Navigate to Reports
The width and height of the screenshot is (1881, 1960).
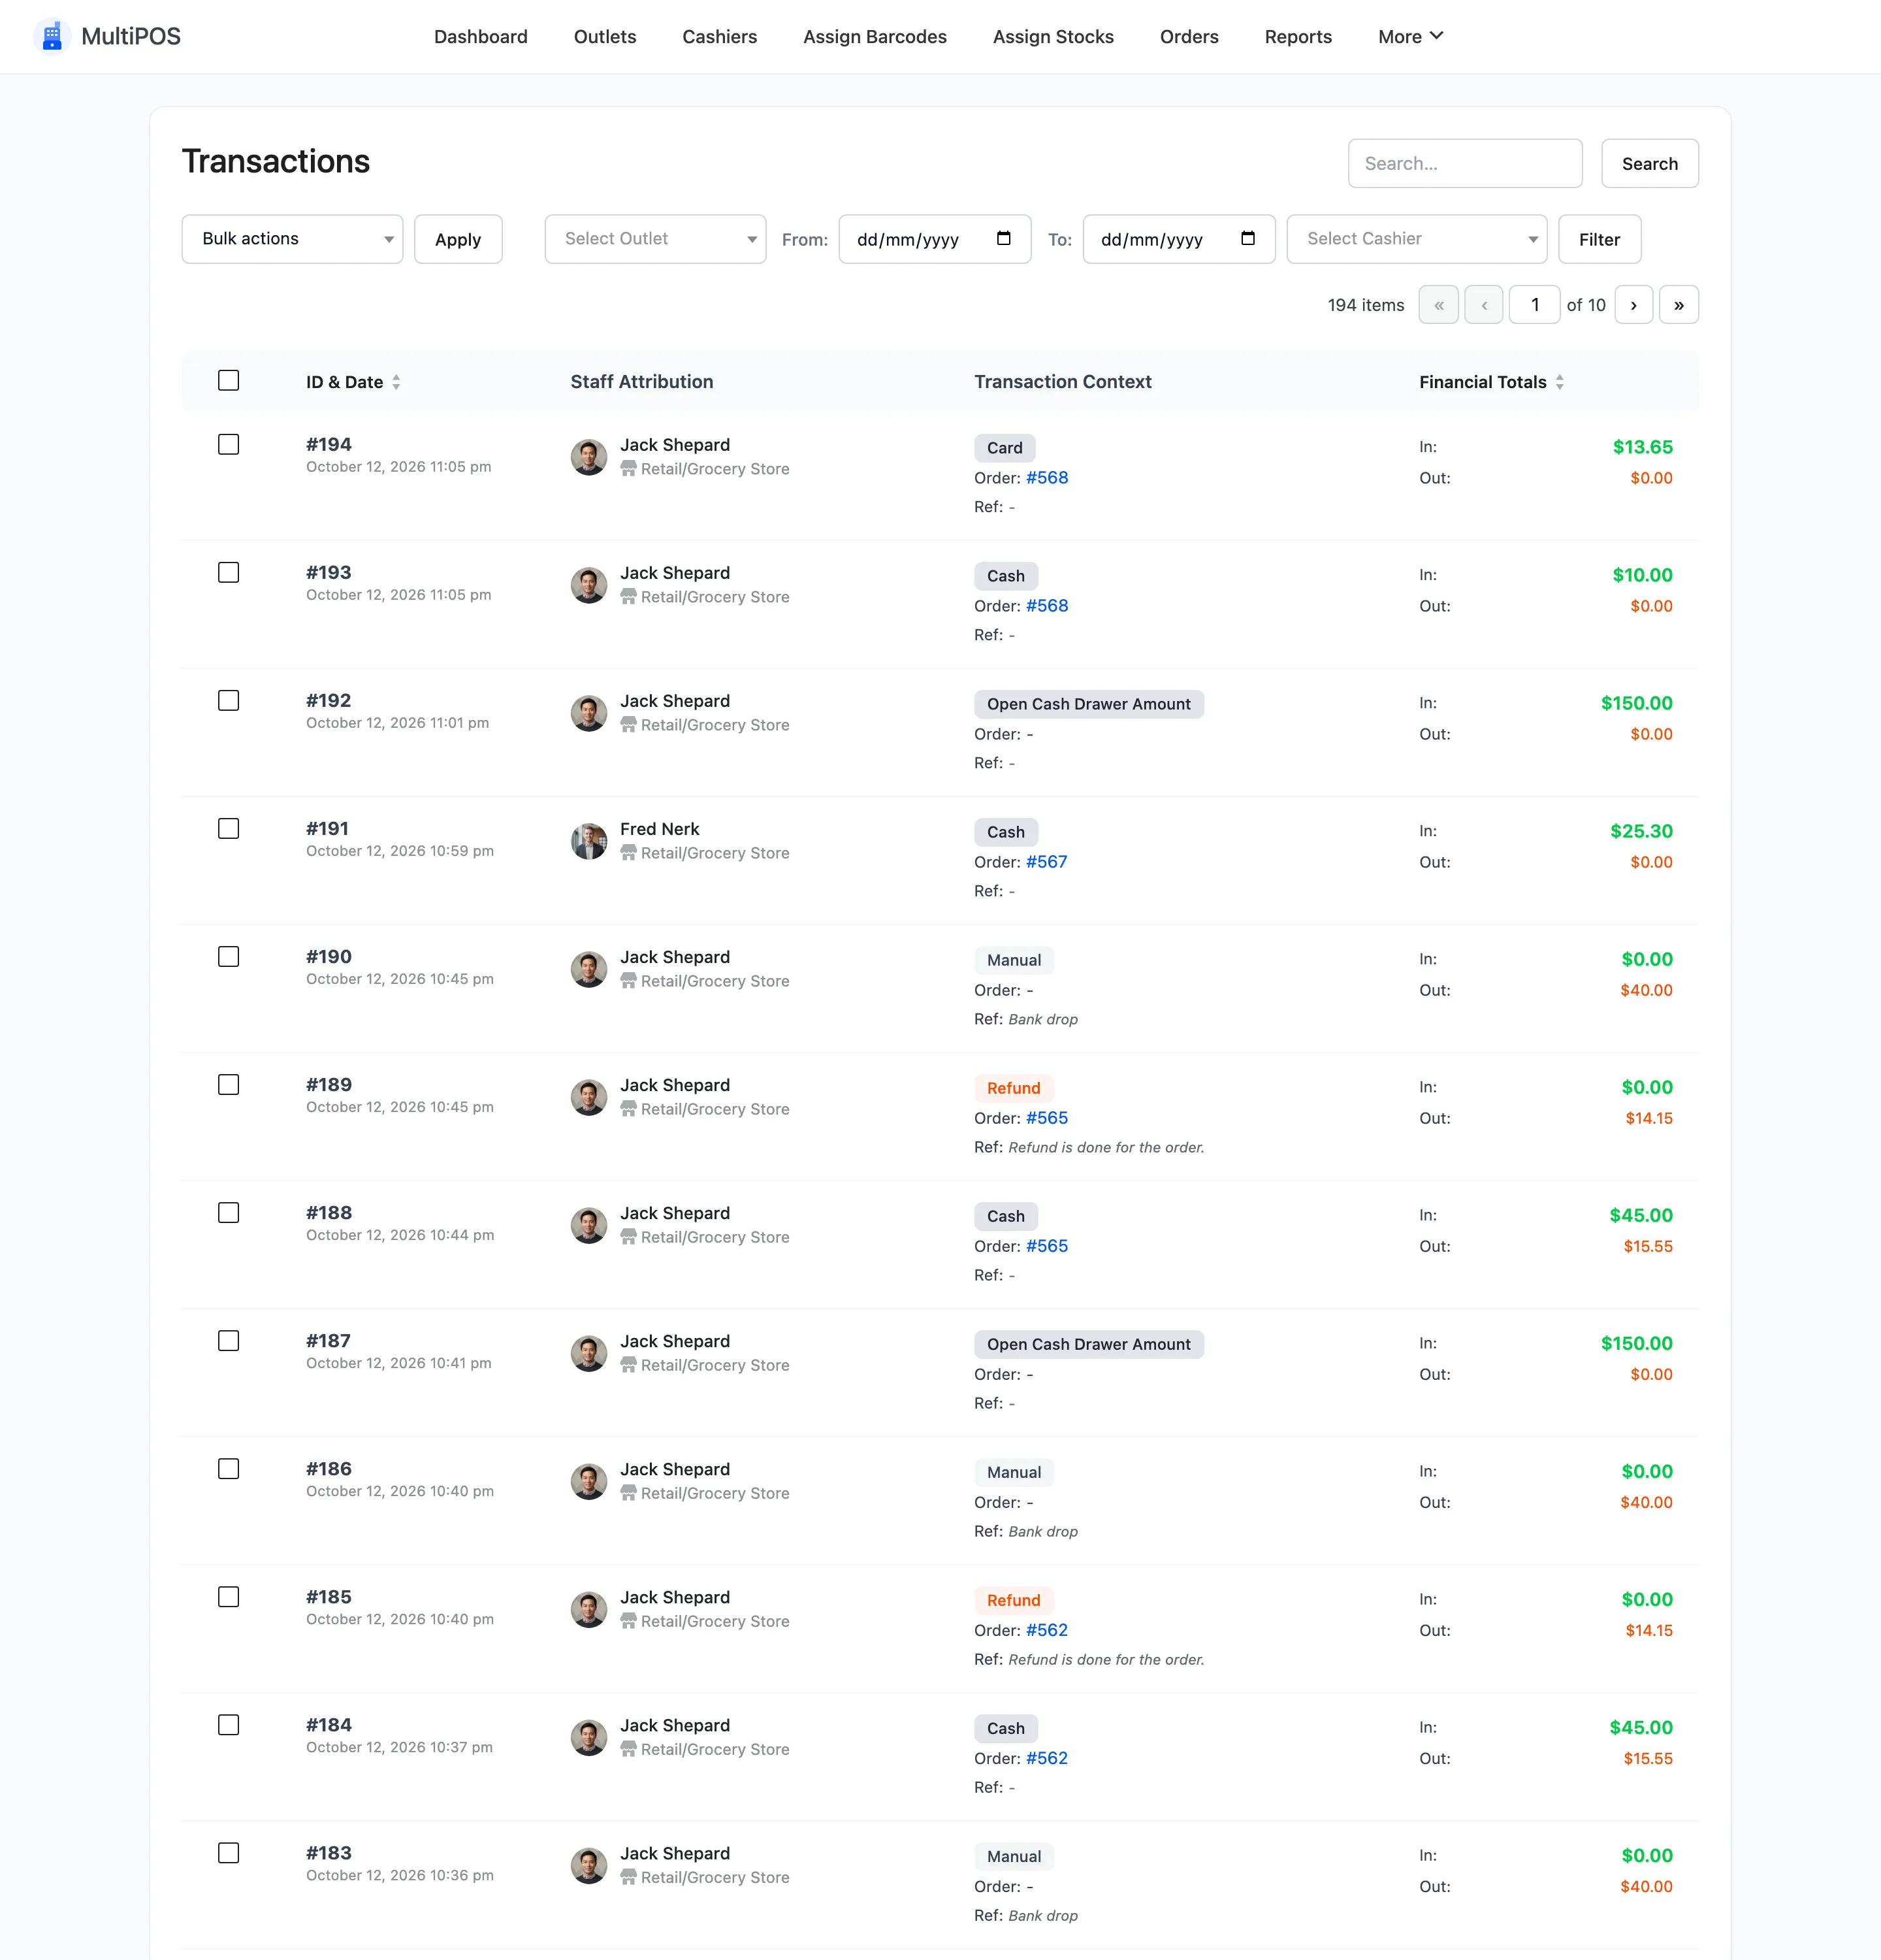pos(1297,37)
